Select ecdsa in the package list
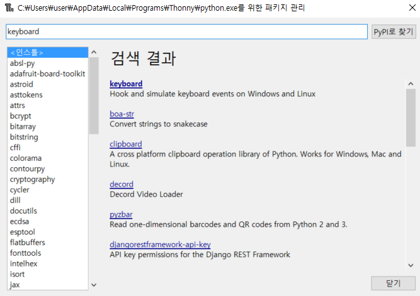Screen dimensions: 420x296 point(48,221)
